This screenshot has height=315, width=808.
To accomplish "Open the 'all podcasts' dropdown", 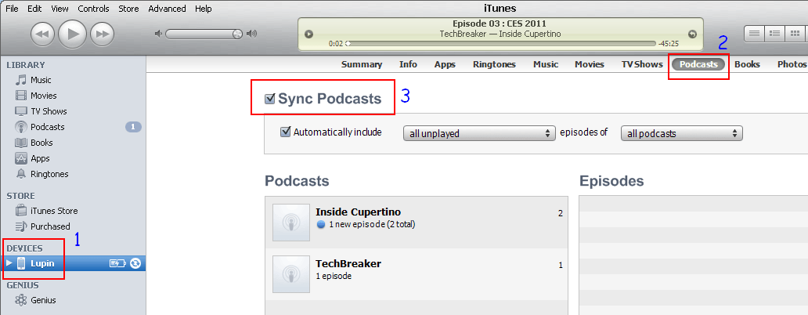I will [x=681, y=133].
